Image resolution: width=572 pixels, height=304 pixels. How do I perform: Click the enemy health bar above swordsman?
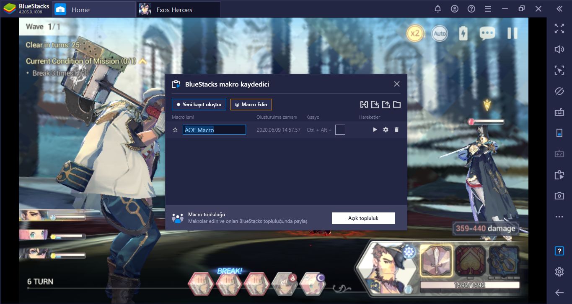click(x=486, y=122)
